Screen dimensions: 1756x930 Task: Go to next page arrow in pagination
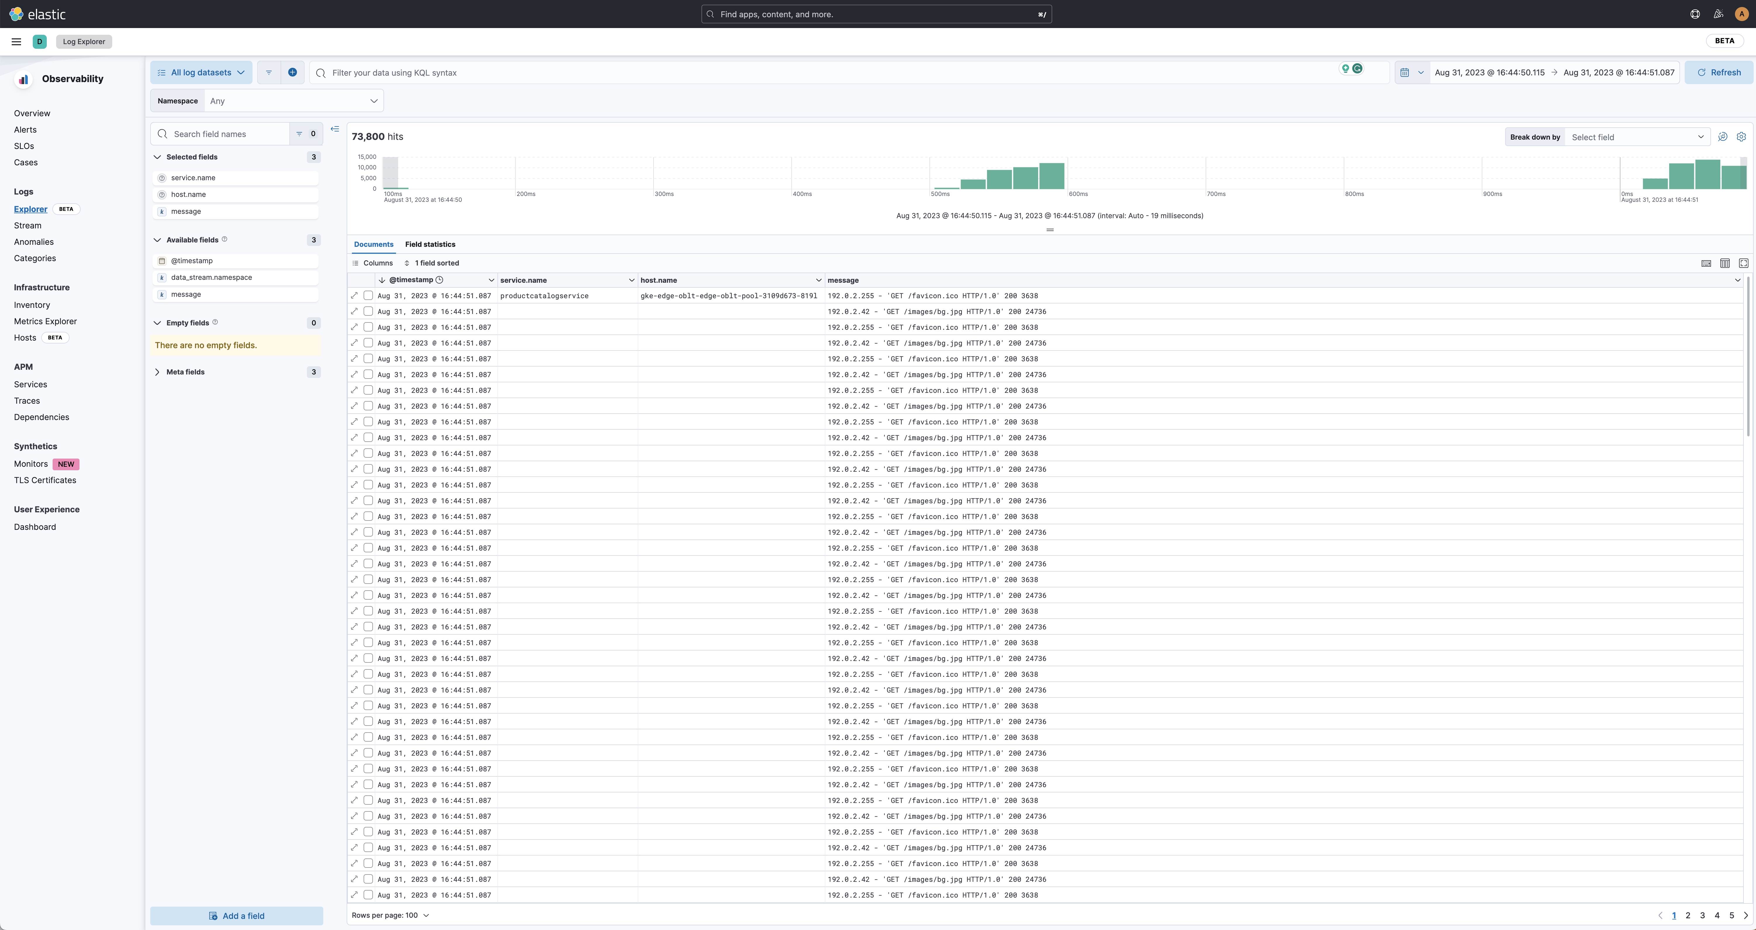coord(1746,915)
